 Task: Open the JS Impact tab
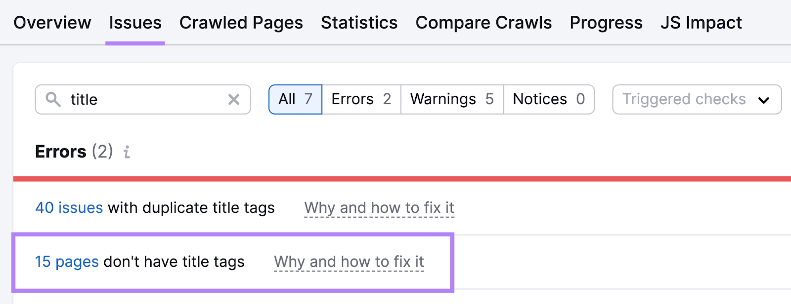tap(701, 22)
